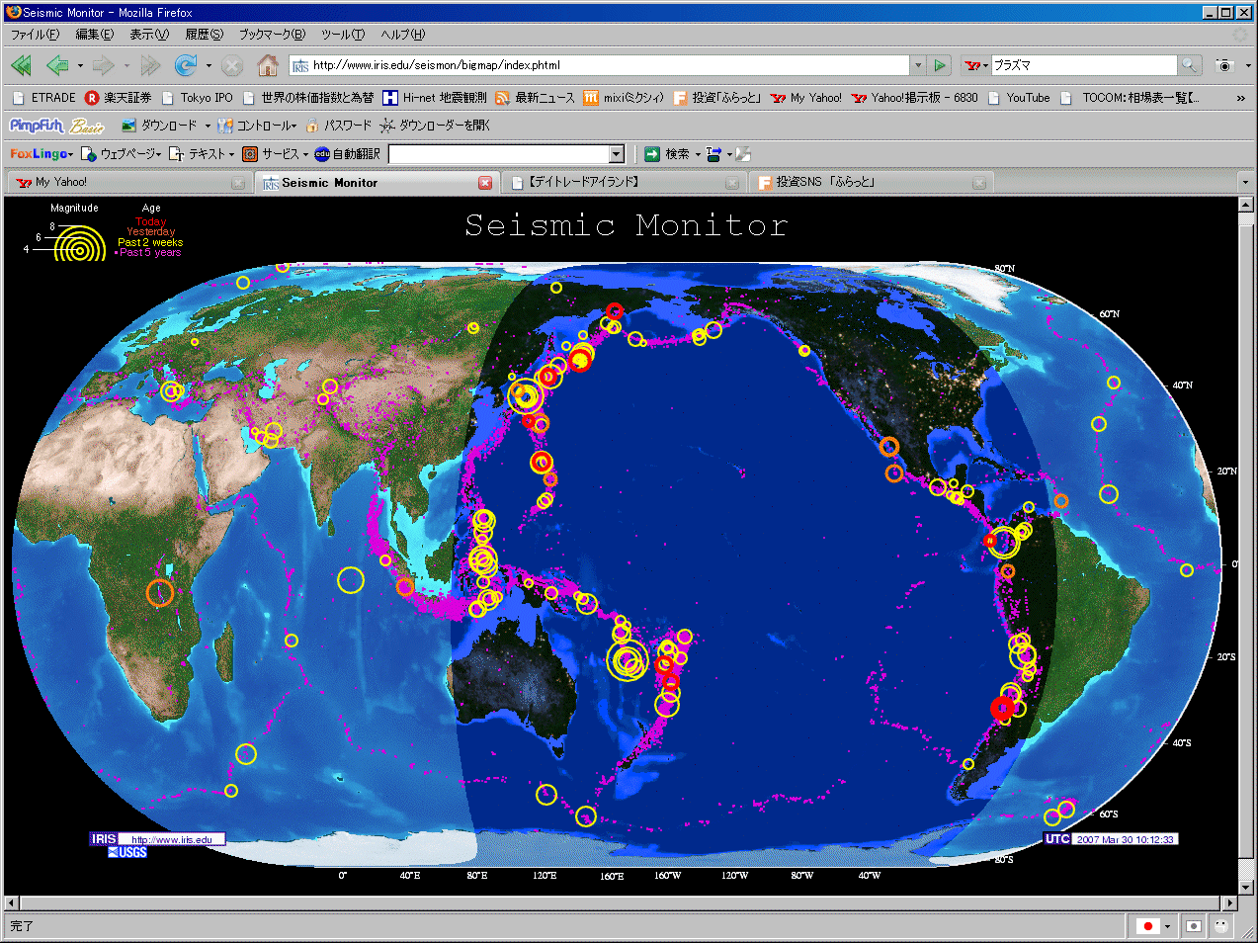This screenshot has width=1258, height=943.
Task: Open the FoxLingo text combo box dropdown
Action: [x=617, y=154]
